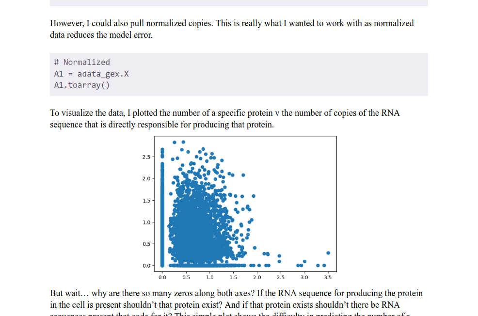Click the 3.0 tick label on x-axis

(304, 278)
